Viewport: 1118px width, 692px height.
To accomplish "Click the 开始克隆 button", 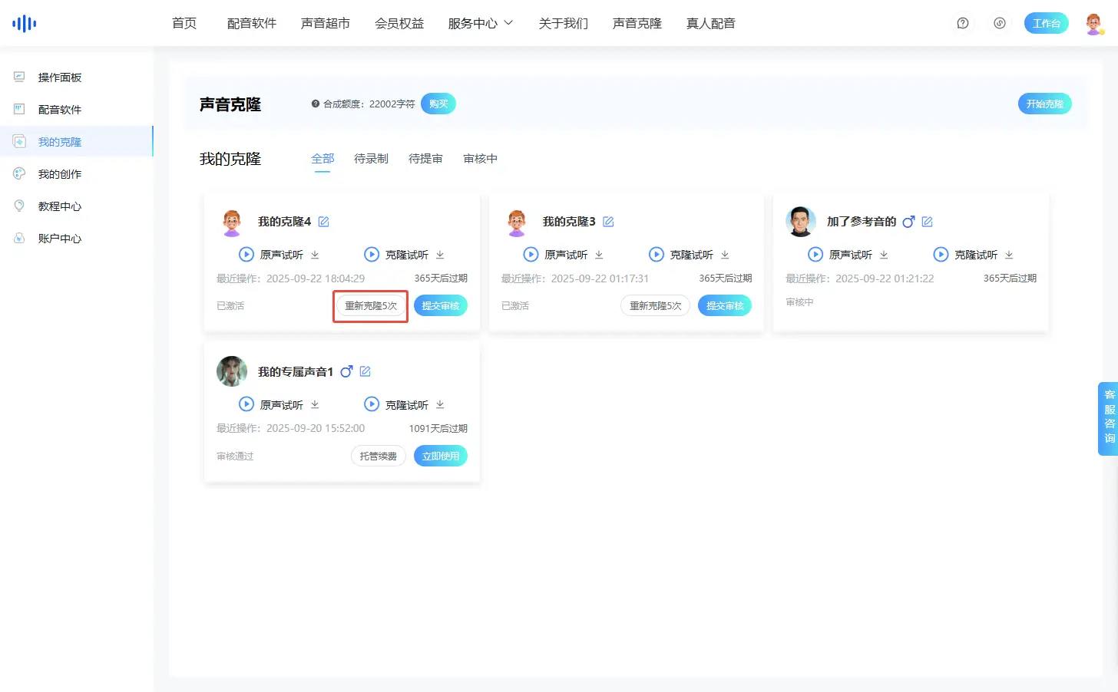I will click(x=1044, y=104).
